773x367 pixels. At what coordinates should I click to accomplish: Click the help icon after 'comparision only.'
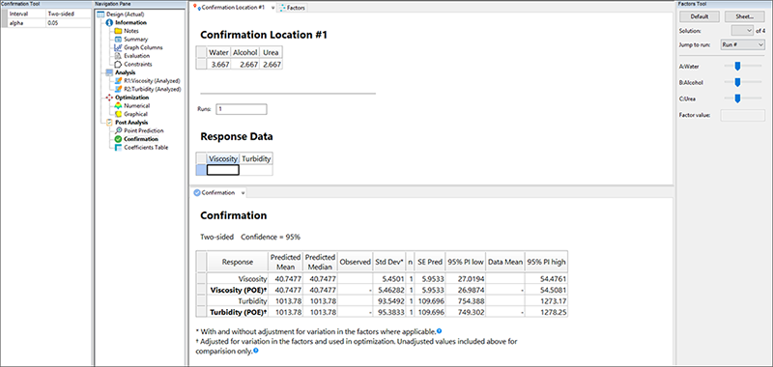click(x=255, y=351)
